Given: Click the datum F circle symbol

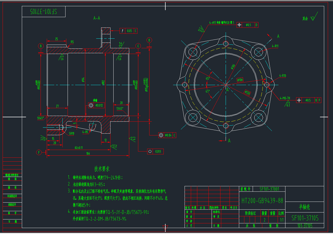Looking at the screenshot, I should pos(39,152).
